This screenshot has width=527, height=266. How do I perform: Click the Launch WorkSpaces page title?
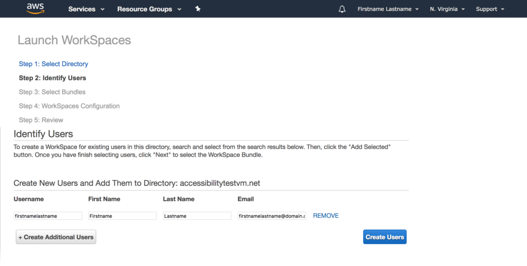pos(74,40)
